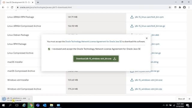Bookmark this page with star icon
192x108 pixels.
click(170, 7)
